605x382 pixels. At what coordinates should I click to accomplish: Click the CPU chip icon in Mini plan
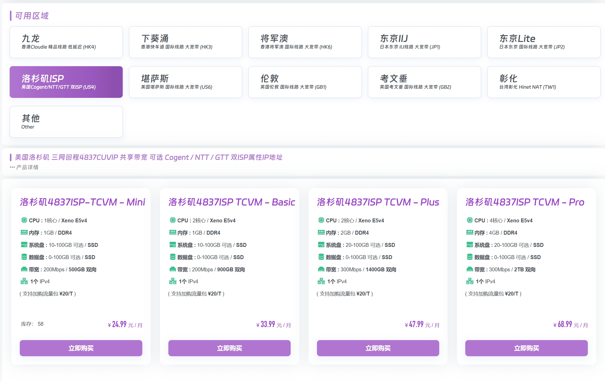24,220
